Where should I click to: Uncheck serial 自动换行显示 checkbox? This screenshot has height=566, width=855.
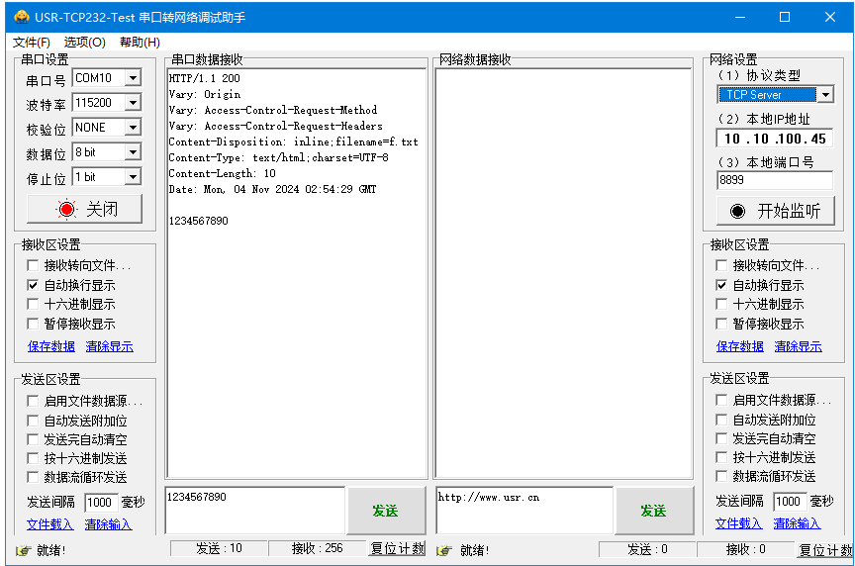[x=33, y=285]
